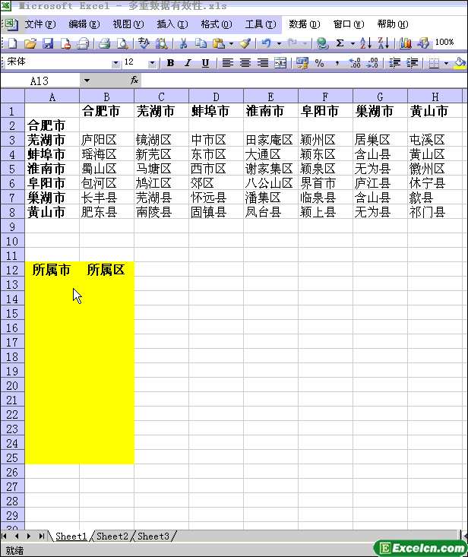Click the AutoSum sigma icon
This screenshot has width=468, height=557.
(x=340, y=43)
